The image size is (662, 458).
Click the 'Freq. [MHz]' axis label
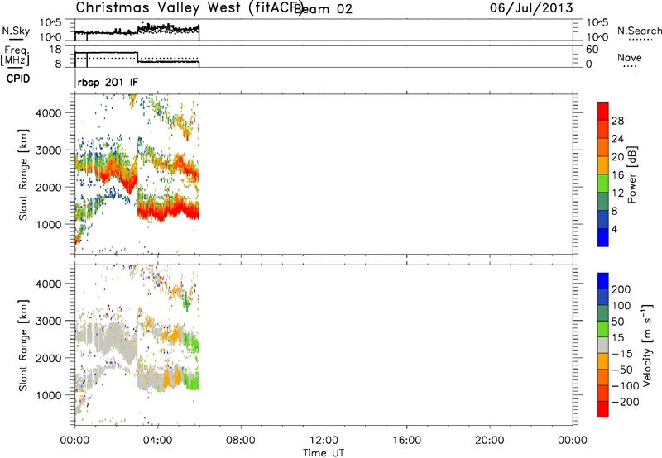[16, 55]
